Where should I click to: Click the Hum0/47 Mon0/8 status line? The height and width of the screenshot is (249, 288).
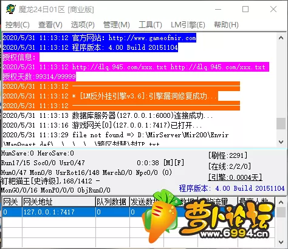pyautogui.click(x=86, y=172)
